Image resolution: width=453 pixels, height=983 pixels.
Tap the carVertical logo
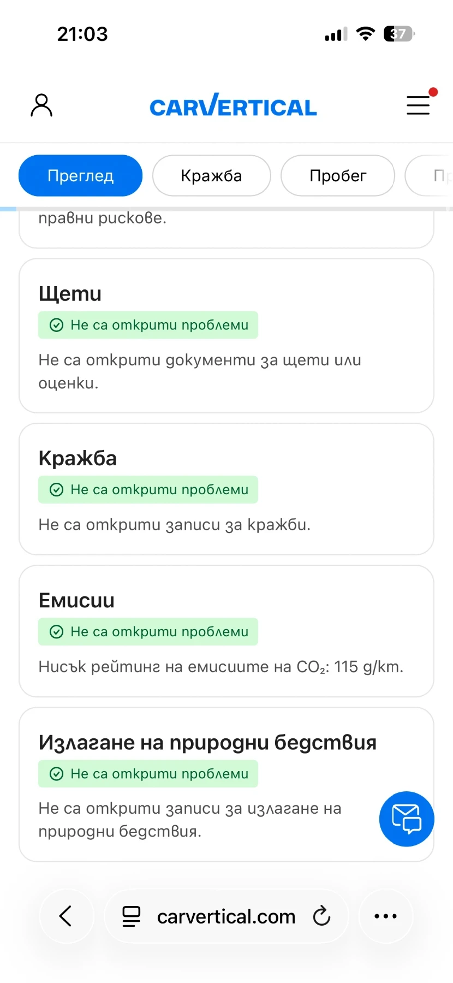pos(233,105)
